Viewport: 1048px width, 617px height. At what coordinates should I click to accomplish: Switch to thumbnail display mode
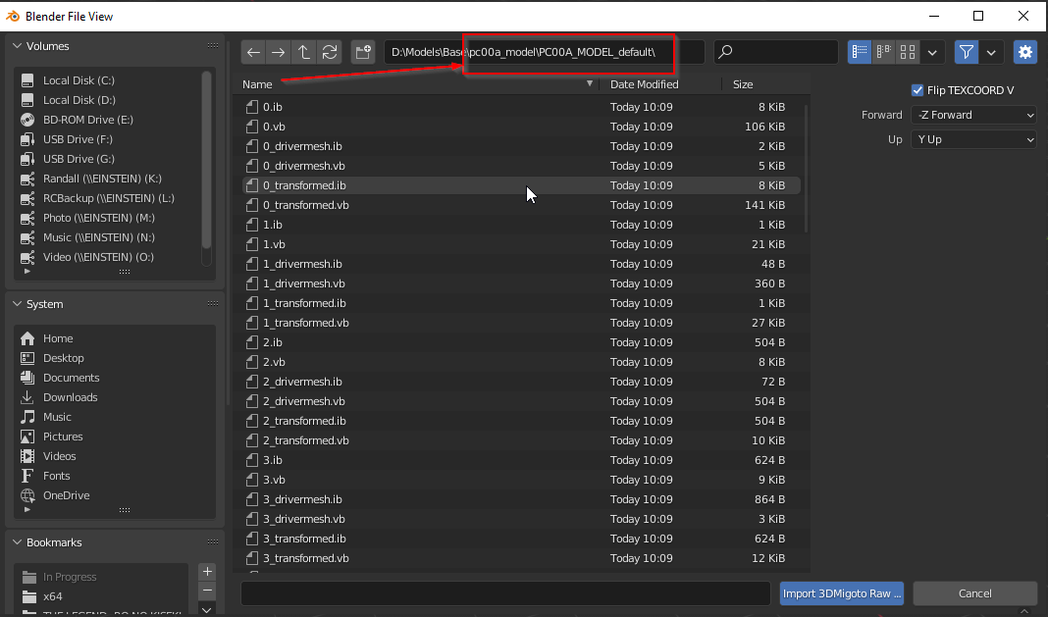click(x=908, y=52)
